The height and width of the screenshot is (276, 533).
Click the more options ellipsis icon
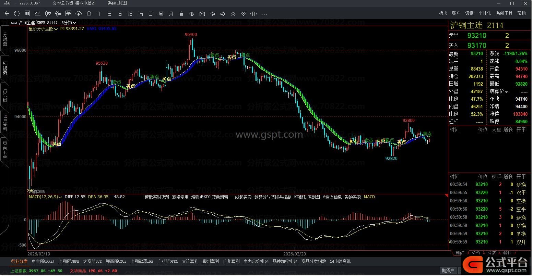click(x=264, y=14)
